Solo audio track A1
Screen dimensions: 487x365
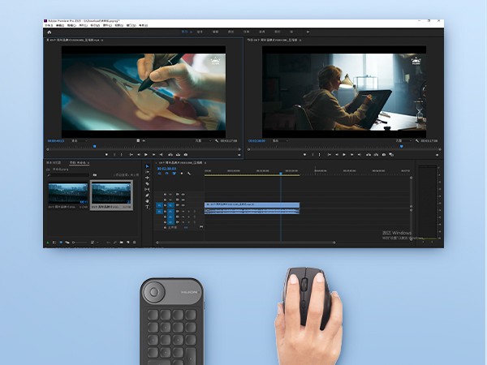(x=188, y=212)
